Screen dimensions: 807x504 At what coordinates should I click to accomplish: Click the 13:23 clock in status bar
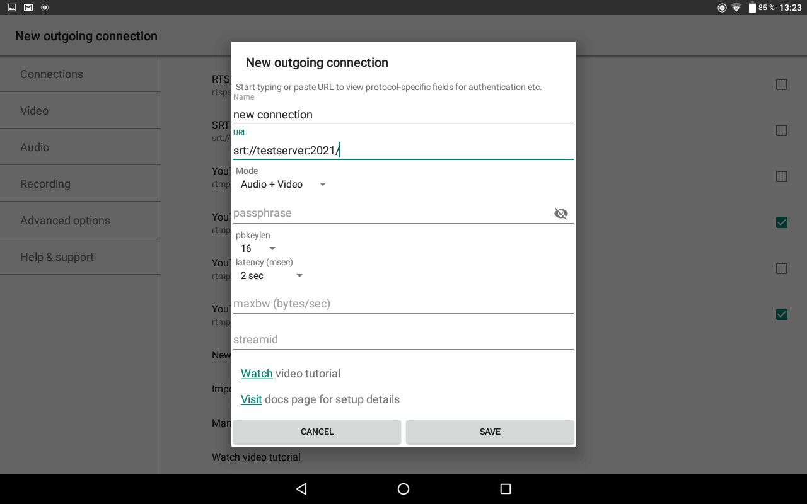(790, 8)
